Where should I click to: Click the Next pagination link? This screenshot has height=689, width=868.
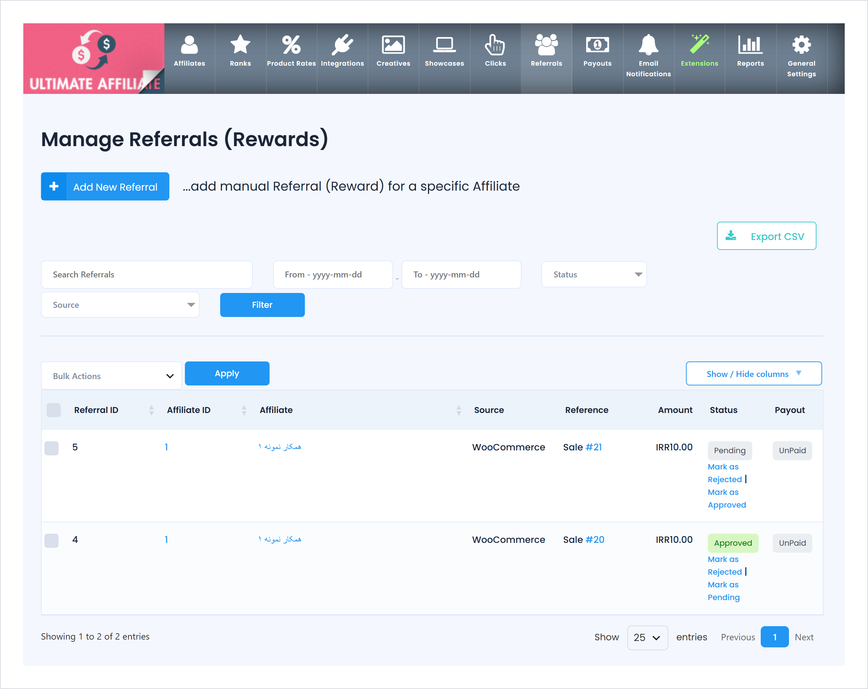(x=804, y=637)
